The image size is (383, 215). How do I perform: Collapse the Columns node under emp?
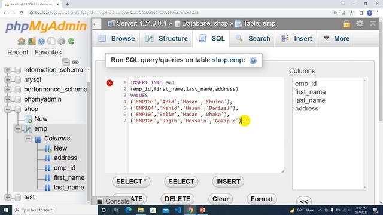click(x=28, y=139)
